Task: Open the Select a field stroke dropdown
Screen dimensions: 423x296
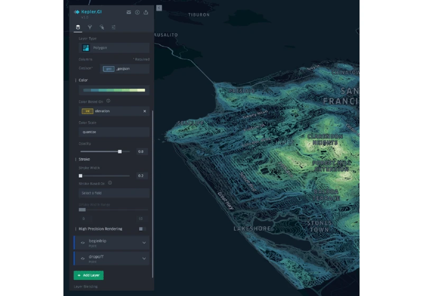Action: point(114,193)
